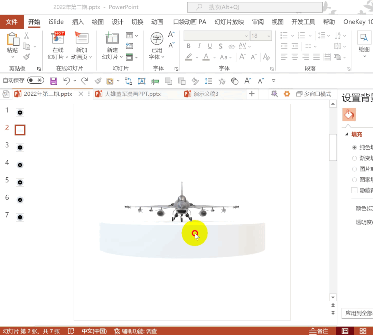Switch to the Slide Show (幻灯片放映) tab
The height and width of the screenshot is (335, 373).
[x=229, y=22]
